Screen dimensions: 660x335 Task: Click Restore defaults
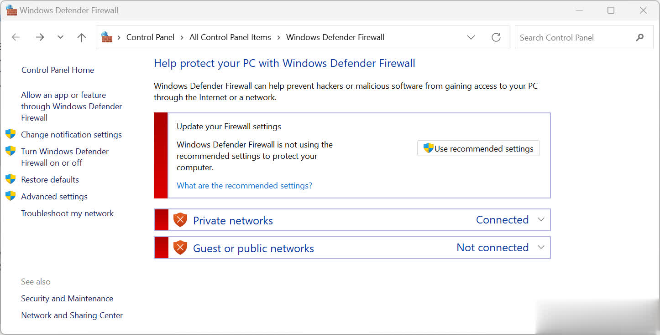tap(50, 180)
